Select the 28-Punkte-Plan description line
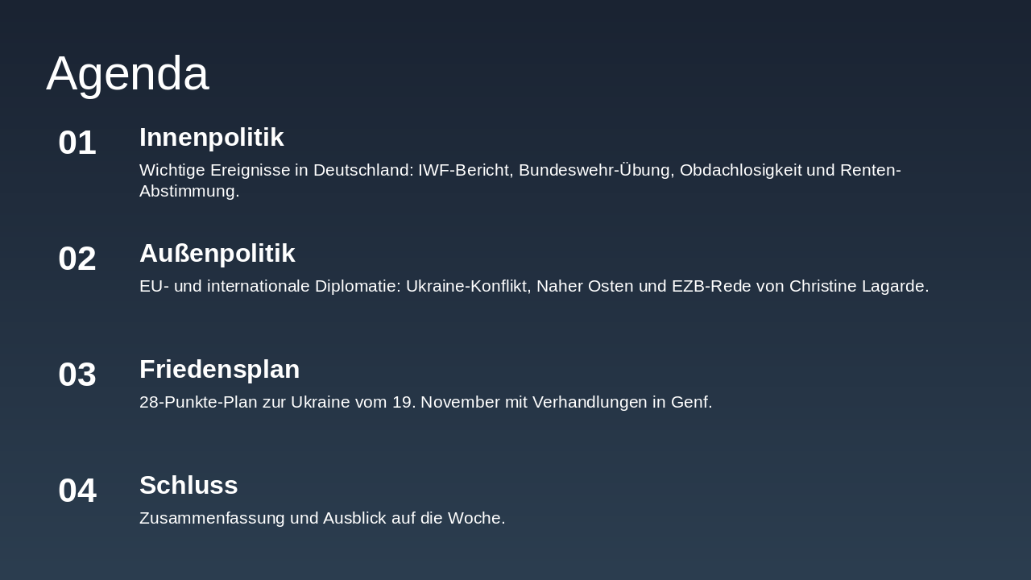This screenshot has width=1031, height=580. 425,402
